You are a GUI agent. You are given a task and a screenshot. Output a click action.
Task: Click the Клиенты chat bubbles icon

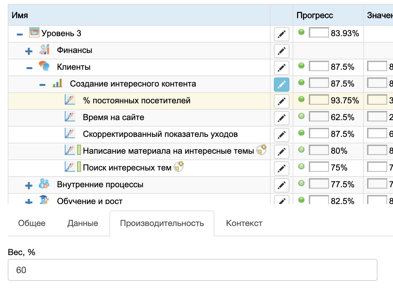point(44,67)
